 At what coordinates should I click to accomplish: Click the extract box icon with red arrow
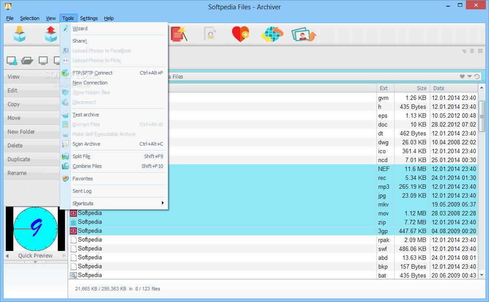pyautogui.click(x=51, y=34)
